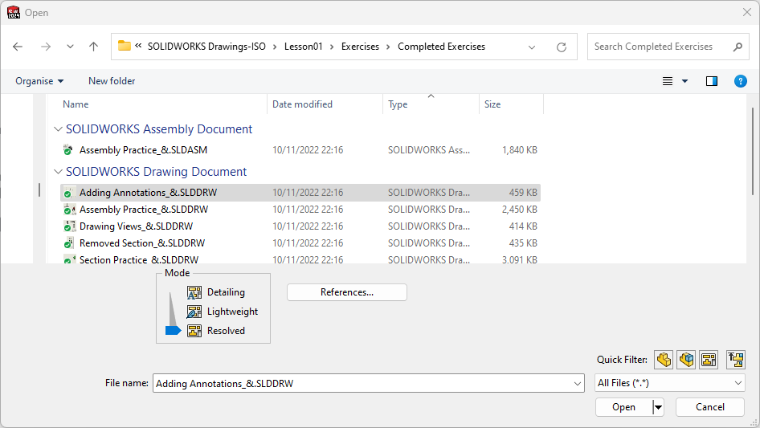Click the 1,840 KB size cell
The width and height of the screenshot is (760, 428).
tap(520, 150)
